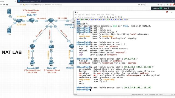Select router R3 in the topology
Viewport: 175px width, 98px height.
coord(51,47)
